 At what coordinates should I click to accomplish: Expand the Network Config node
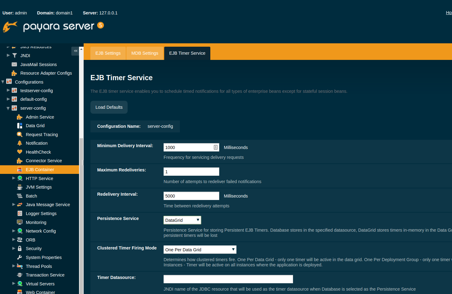[14, 231]
